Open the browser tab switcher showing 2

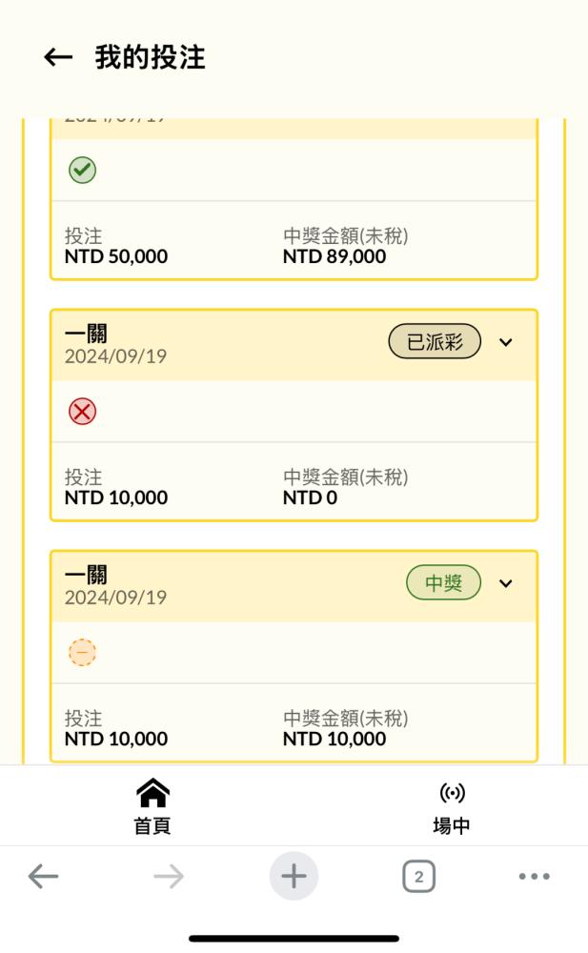(419, 877)
